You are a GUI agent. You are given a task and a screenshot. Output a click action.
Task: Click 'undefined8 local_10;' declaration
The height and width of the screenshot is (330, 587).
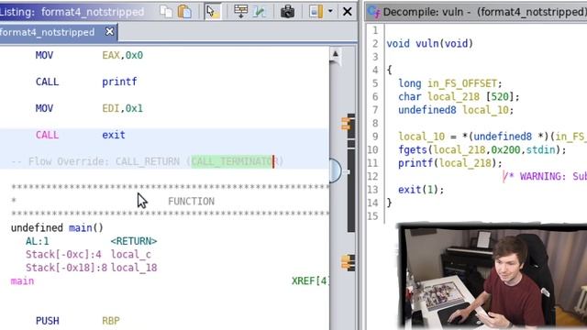(456, 110)
